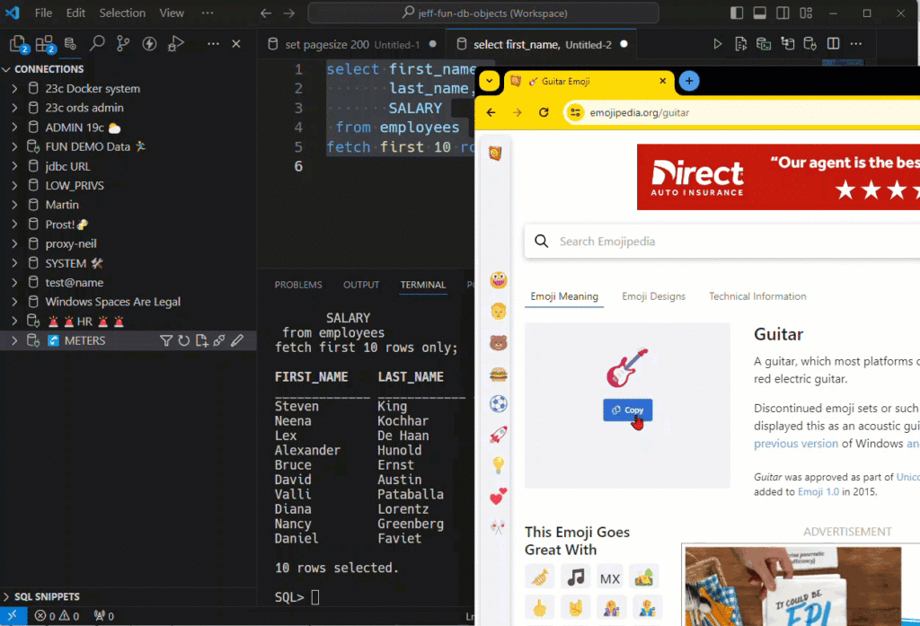Edit the METERS connection with the pencil icon

237,339
